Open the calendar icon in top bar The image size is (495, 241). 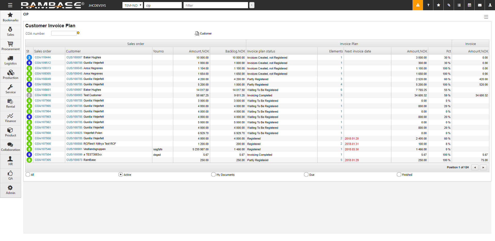pos(469,5)
